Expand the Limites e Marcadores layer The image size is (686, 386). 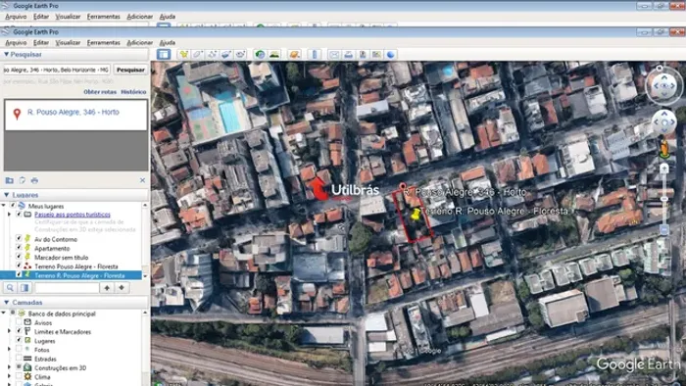click(x=9, y=331)
